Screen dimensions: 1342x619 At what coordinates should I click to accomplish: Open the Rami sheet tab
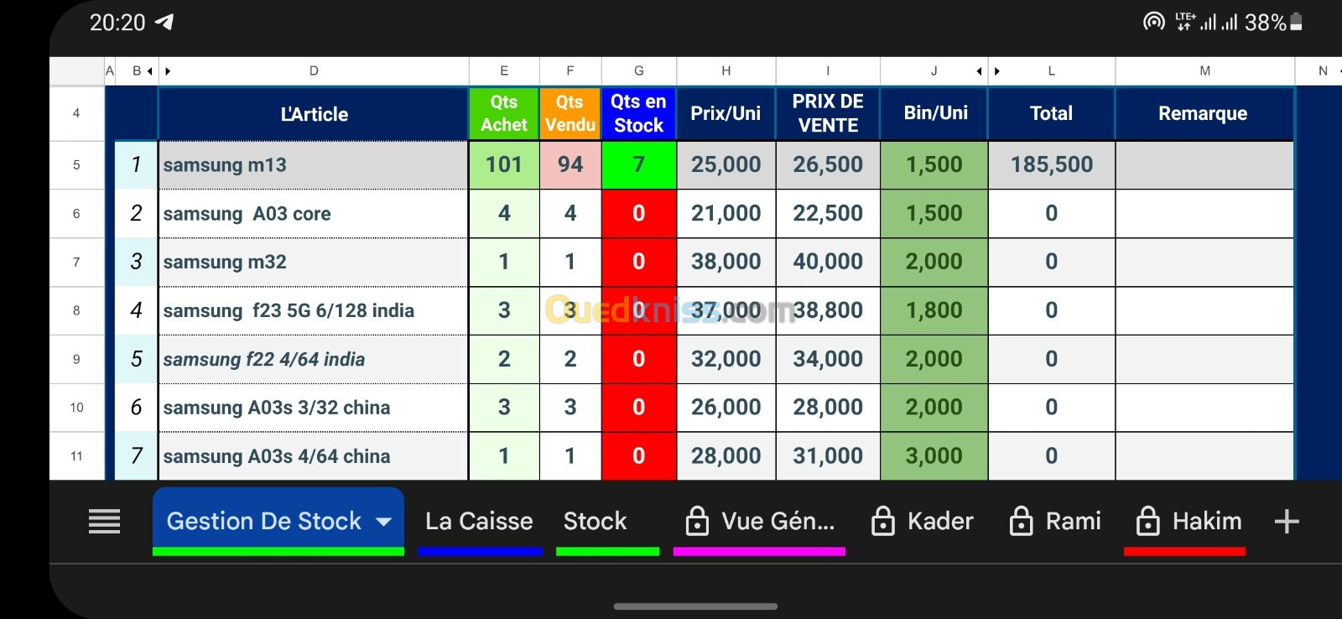coord(1055,521)
